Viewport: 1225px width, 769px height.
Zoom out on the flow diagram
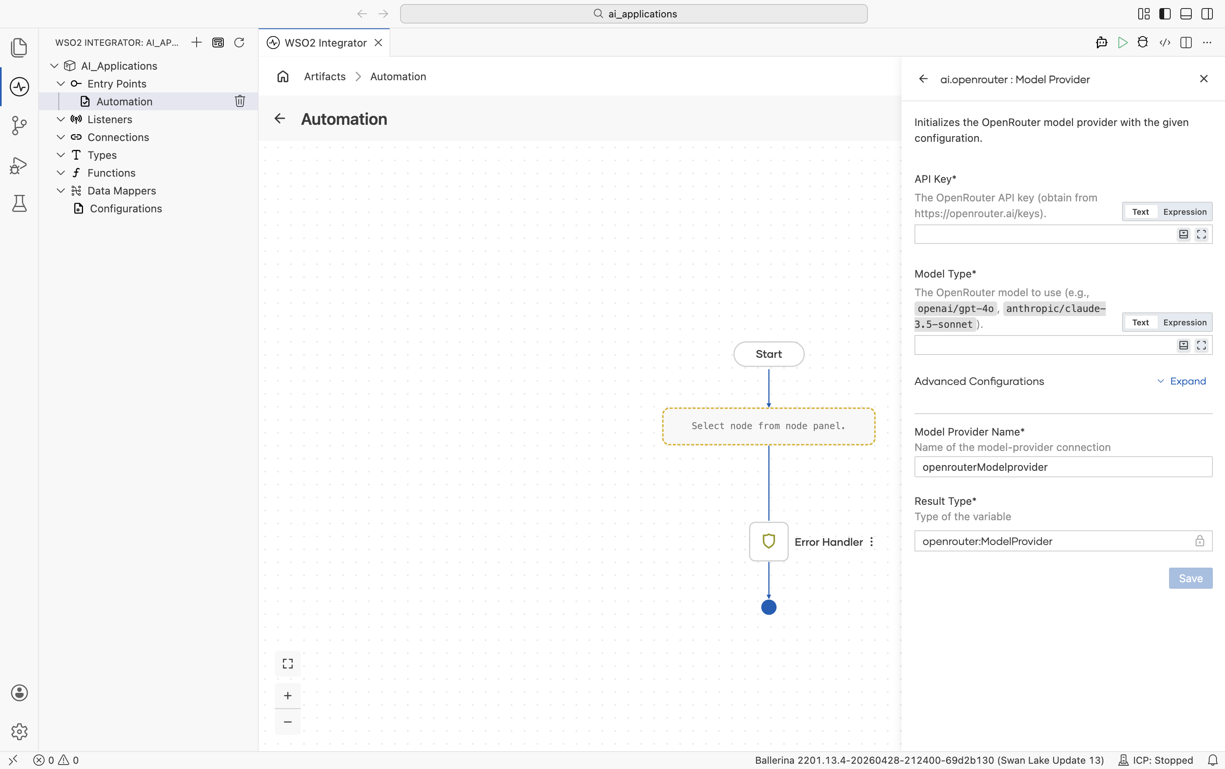288,722
